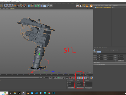Viewport: 126px width, 95px height.
Task: Step back one frame
Action: (x=56, y=78)
